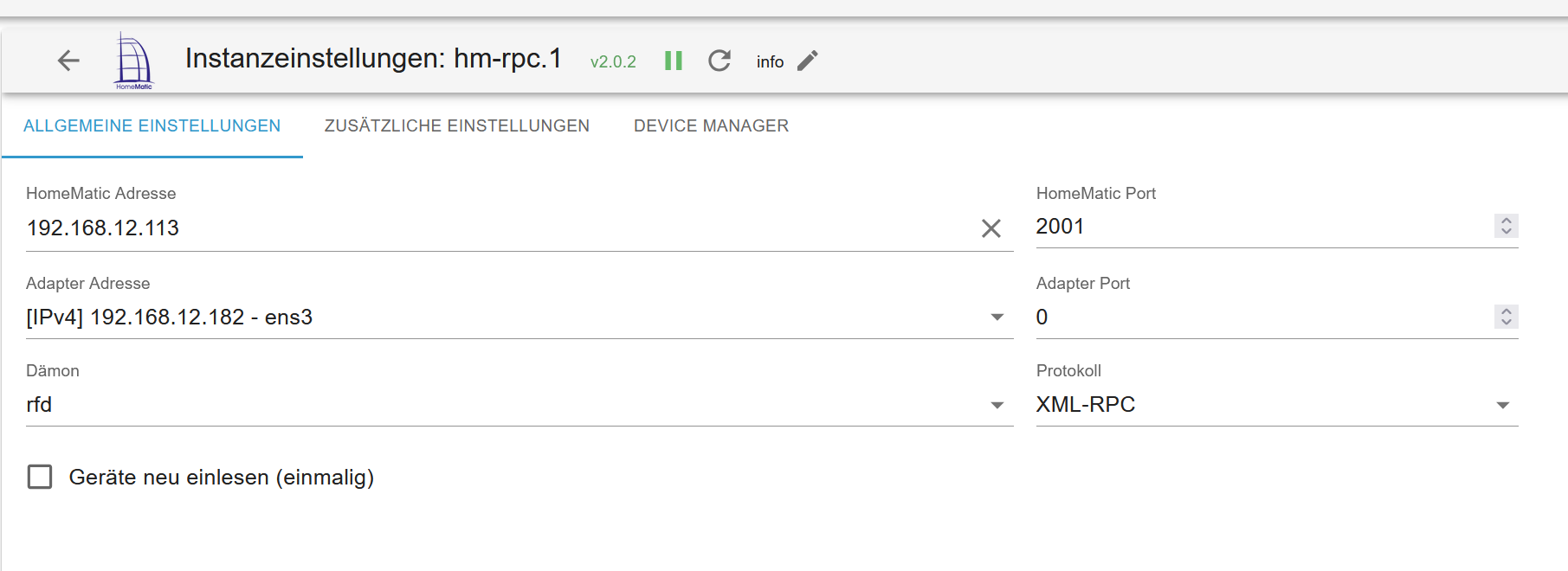Pause the hm-rpc.1 instance
1568x571 pixels.
point(674,61)
